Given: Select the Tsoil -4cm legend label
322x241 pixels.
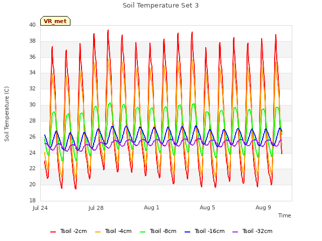Looking at the screenshot, I should coord(118,231).
